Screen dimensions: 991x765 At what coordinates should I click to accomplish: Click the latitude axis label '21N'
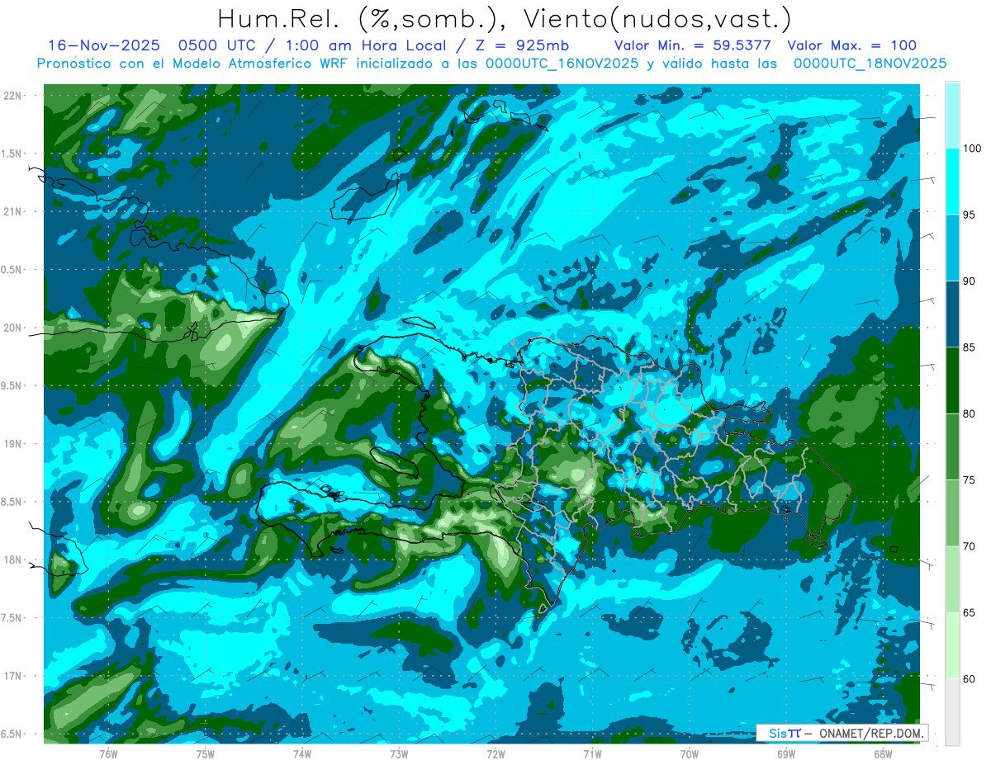point(12,211)
